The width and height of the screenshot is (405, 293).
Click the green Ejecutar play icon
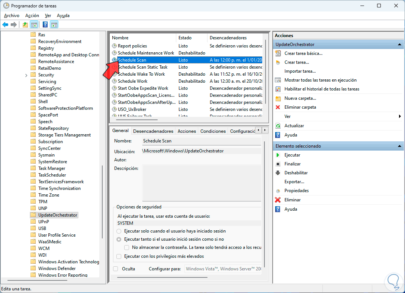click(278, 155)
